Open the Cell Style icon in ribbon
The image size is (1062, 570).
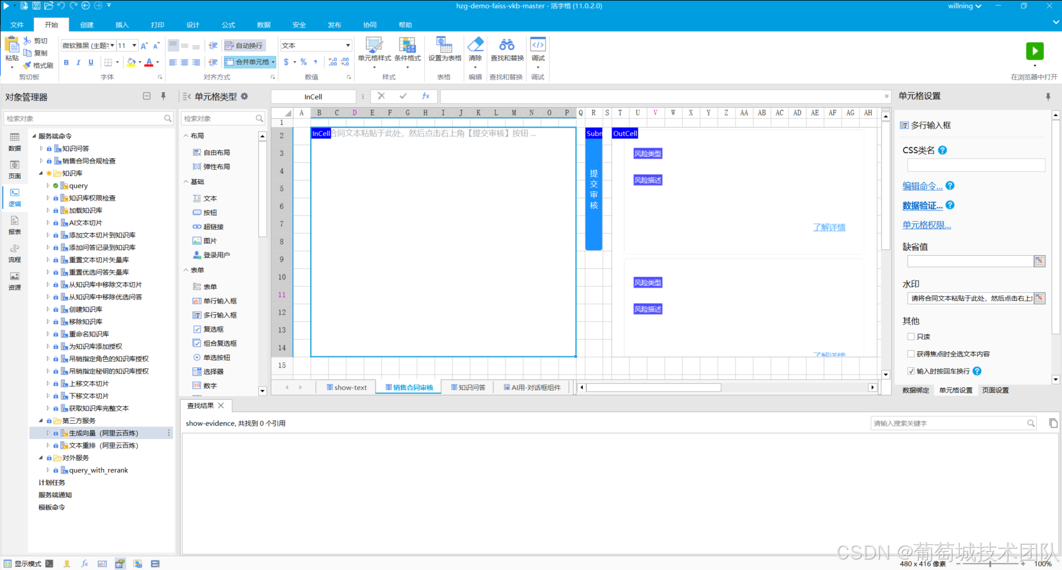click(374, 45)
